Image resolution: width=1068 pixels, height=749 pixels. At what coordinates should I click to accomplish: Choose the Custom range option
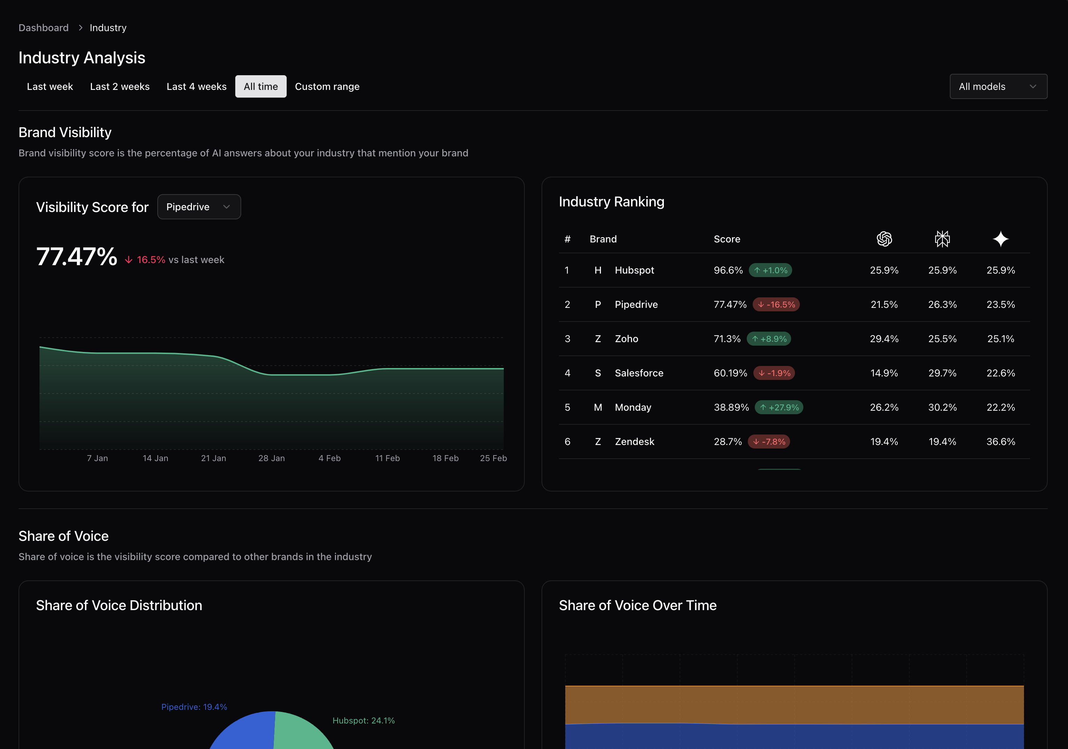[x=327, y=86]
